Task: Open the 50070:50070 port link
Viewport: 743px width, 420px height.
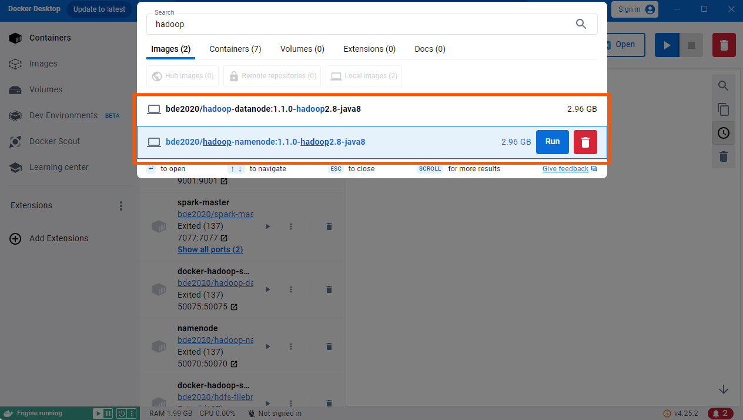Action: pos(207,364)
